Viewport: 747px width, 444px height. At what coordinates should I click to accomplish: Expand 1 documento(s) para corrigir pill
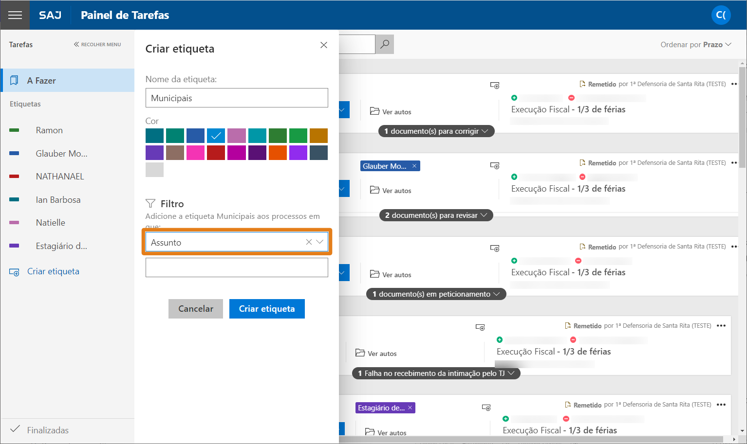(436, 131)
